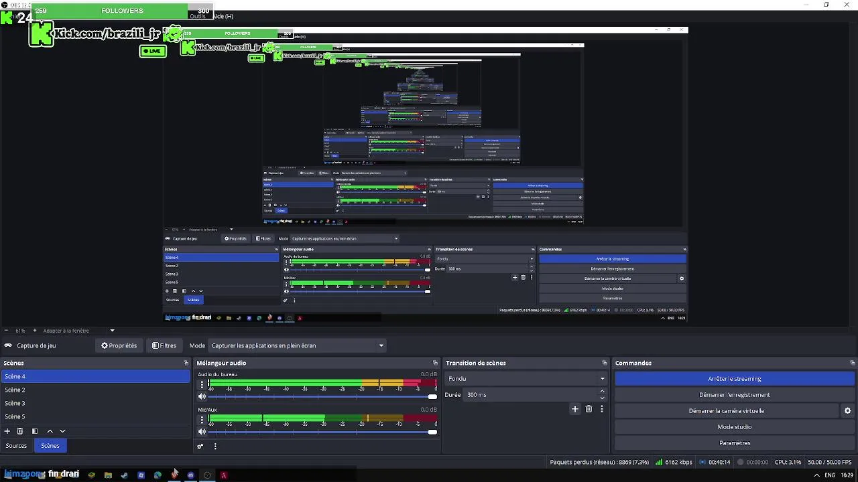This screenshot has width=858, height=482.
Task: Open the capture Mode dropdown
Action: 297,345
